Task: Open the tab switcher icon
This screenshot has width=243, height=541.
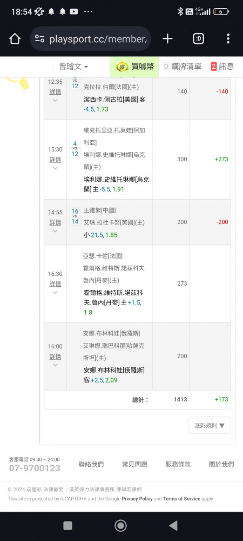Action: pos(198,38)
